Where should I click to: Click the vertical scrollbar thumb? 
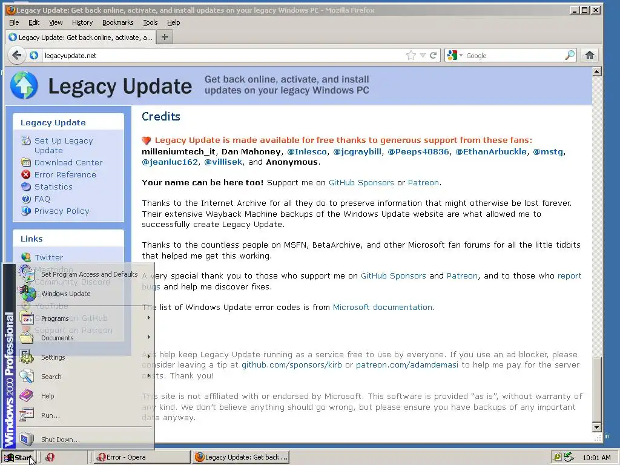(x=596, y=389)
